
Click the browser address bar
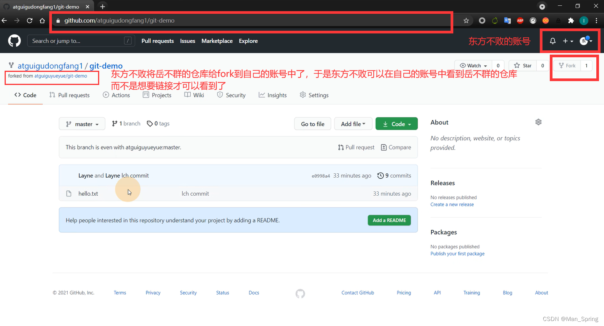[x=251, y=21]
